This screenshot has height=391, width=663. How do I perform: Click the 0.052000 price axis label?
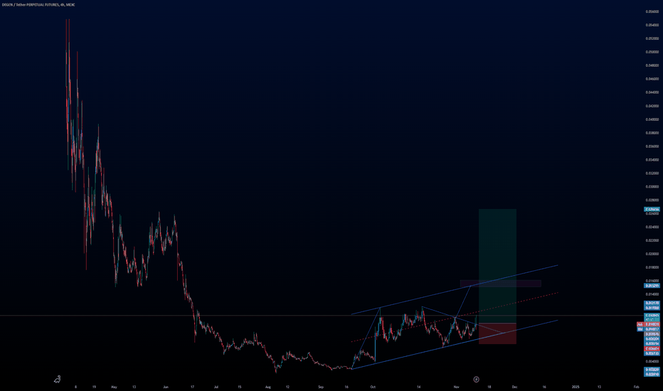[x=652, y=38]
